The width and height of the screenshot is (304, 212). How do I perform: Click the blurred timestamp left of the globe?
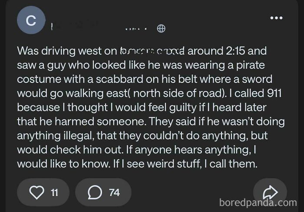pos(137,29)
